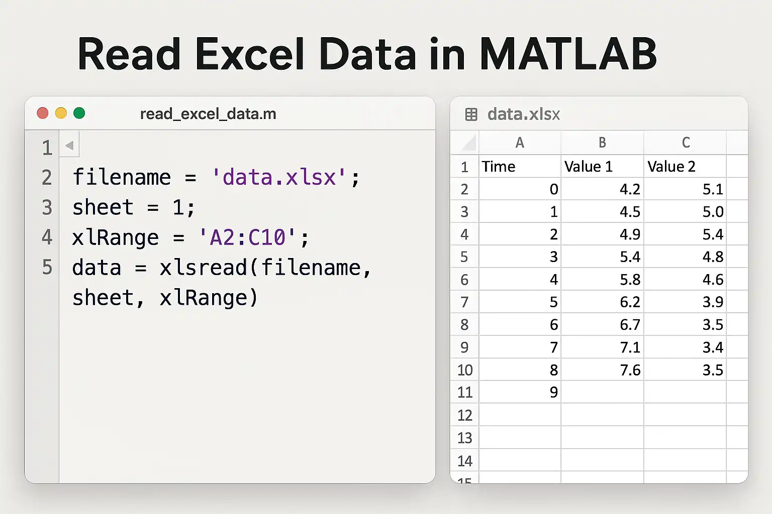Click the green zoom circle on the editor
This screenshot has width=772, height=514.
(x=79, y=113)
